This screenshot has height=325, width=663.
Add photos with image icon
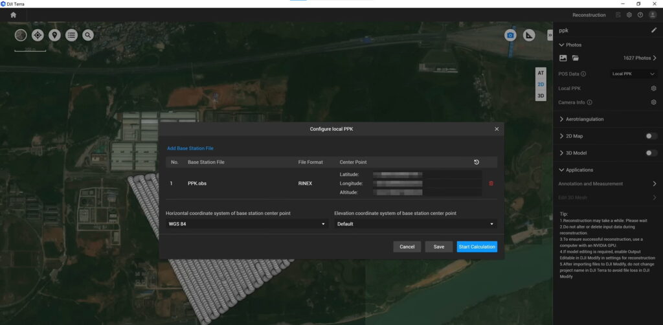point(563,58)
